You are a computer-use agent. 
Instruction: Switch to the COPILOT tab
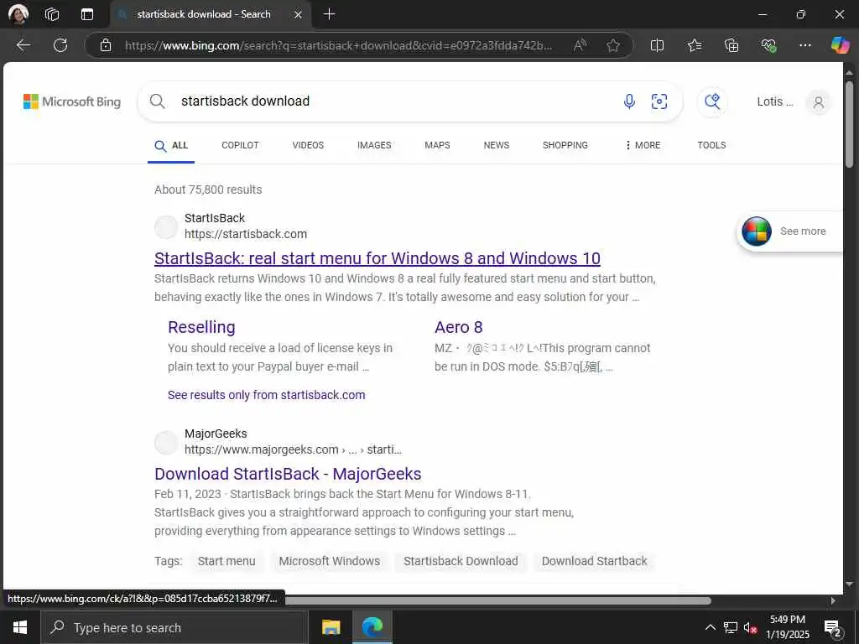point(240,145)
